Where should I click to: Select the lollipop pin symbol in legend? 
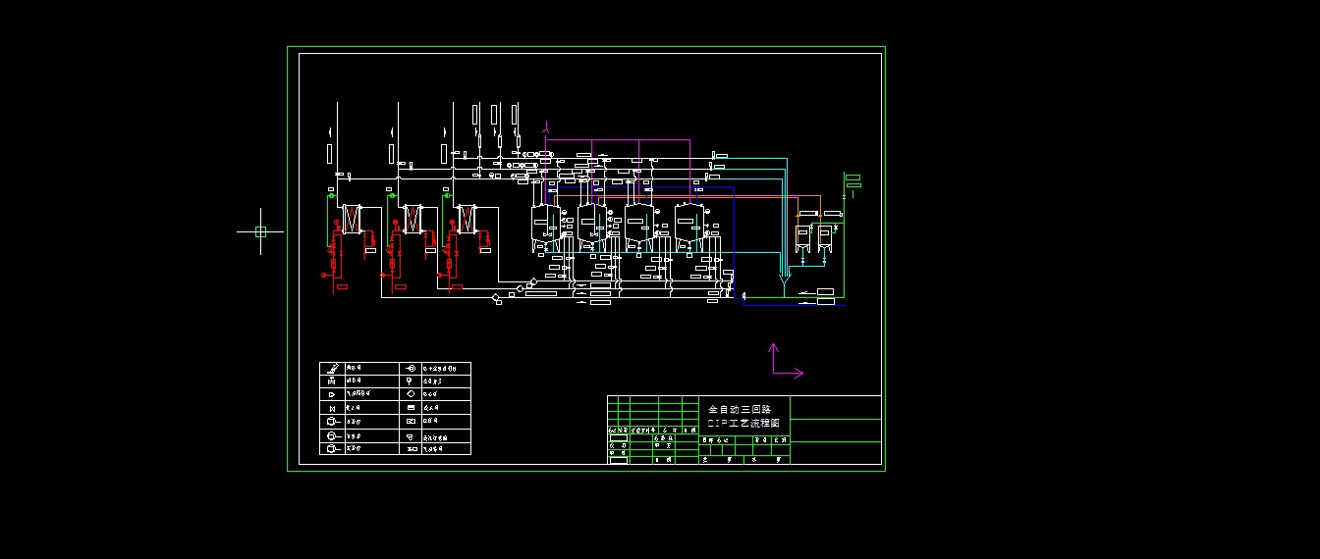[x=410, y=381]
